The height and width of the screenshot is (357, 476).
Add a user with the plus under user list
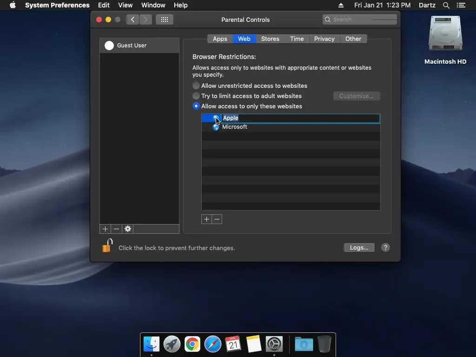coord(105,229)
